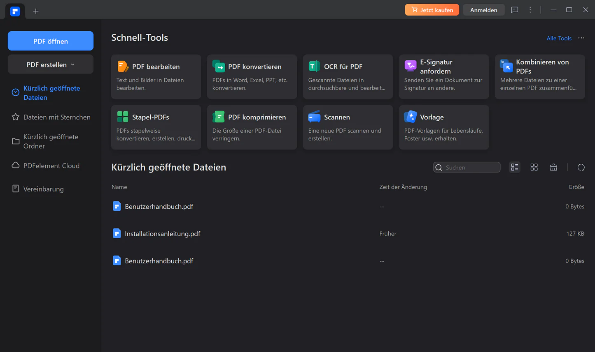595x352 pixels.
Task: Refresh the recent files list
Action: (581, 167)
